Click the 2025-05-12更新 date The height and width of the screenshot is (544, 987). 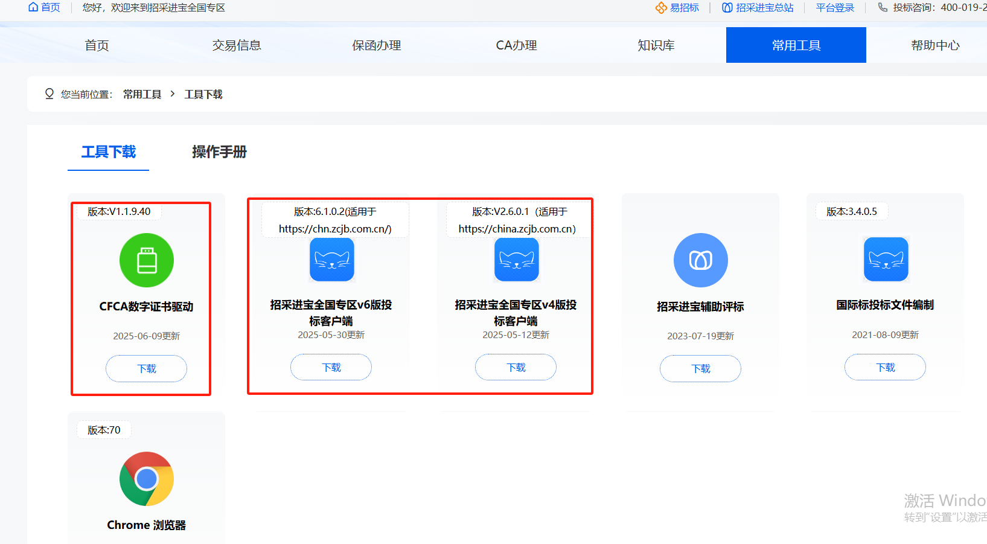(x=516, y=335)
